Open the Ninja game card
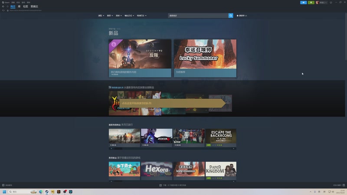This screenshot has height=195, width=347. tap(157, 138)
